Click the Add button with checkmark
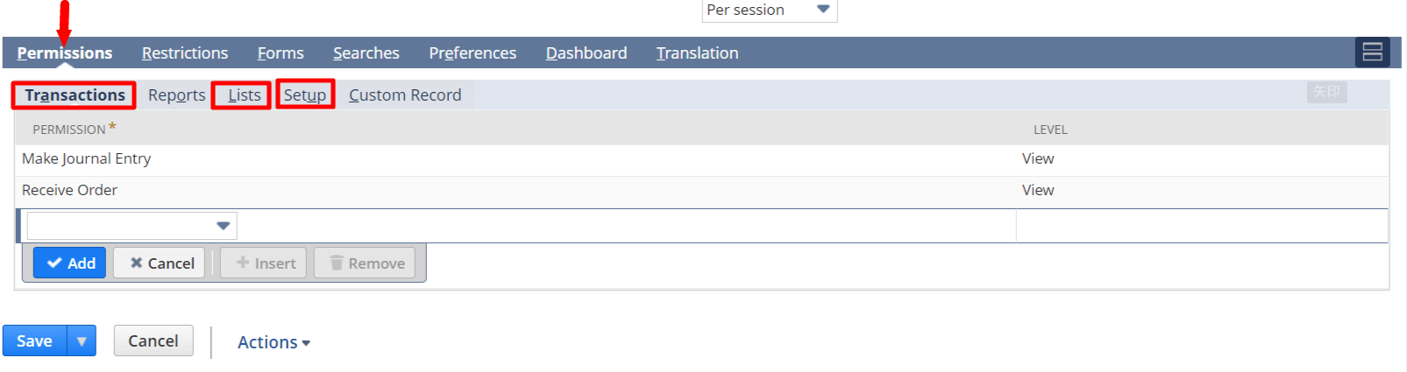 (x=70, y=263)
